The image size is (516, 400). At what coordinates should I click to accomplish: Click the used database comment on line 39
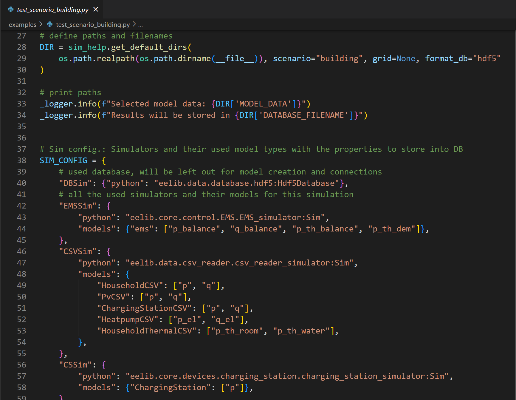[220, 172]
